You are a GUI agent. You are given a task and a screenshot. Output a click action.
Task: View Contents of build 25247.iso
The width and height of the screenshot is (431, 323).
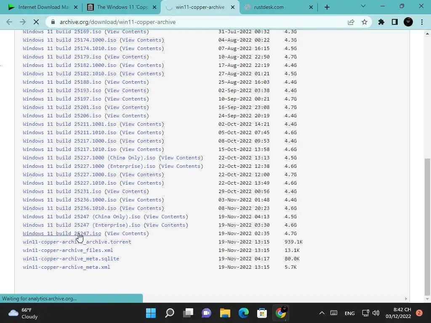(x=126, y=233)
